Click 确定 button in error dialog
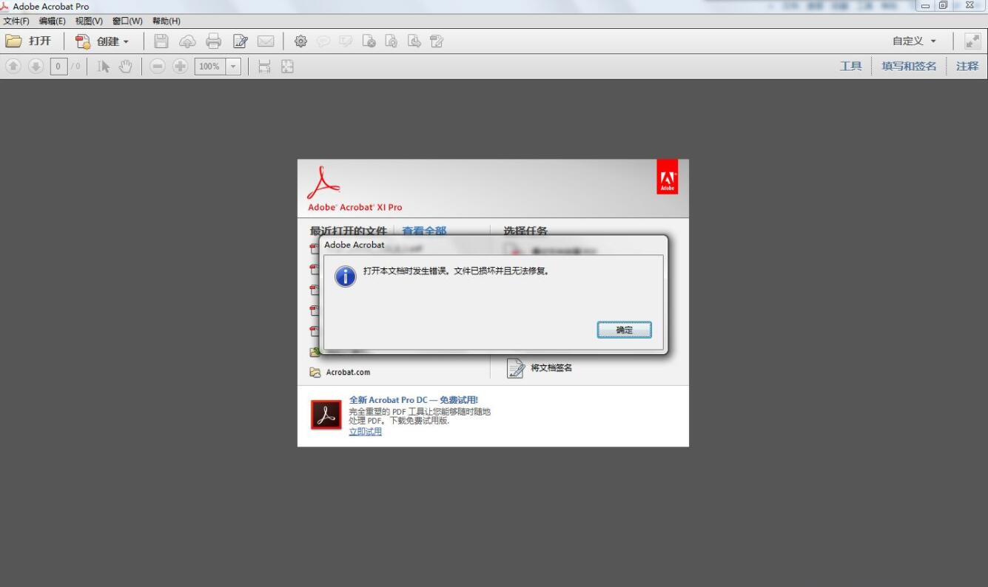988x587 pixels. [x=625, y=330]
